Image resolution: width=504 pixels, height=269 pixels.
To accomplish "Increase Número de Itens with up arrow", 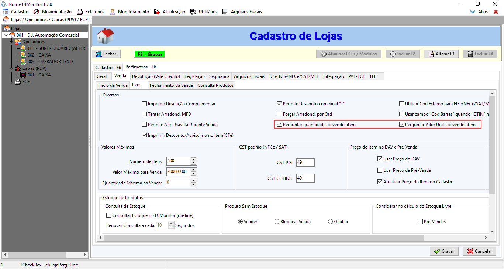I will (x=194, y=159).
